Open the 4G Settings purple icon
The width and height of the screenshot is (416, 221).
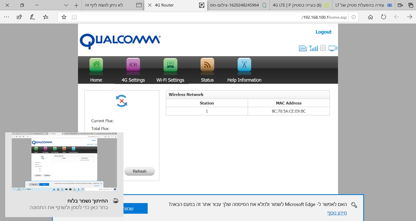[x=133, y=65]
